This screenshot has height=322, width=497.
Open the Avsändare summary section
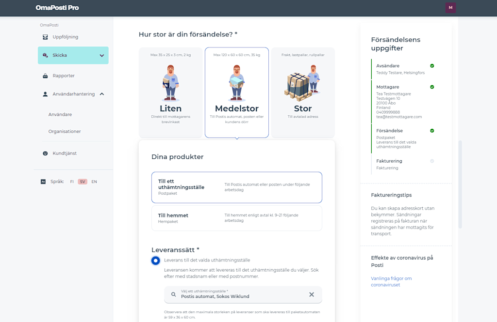(x=403, y=69)
